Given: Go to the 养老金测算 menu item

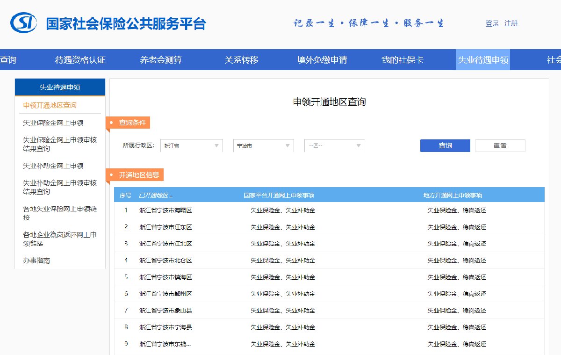Looking at the screenshot, I should coord(161,60).
